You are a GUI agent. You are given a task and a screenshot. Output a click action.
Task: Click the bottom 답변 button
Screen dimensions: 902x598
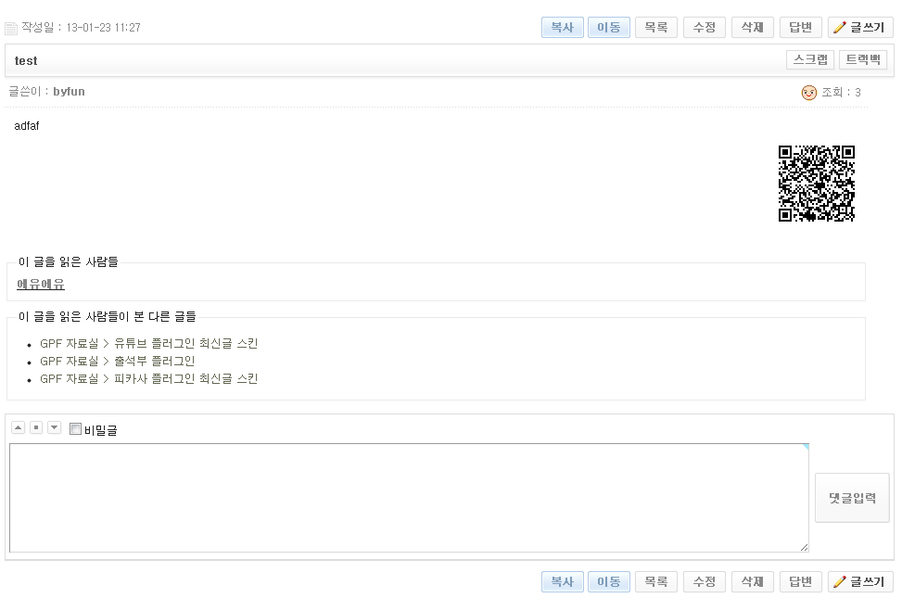click(x=801, y=582)
